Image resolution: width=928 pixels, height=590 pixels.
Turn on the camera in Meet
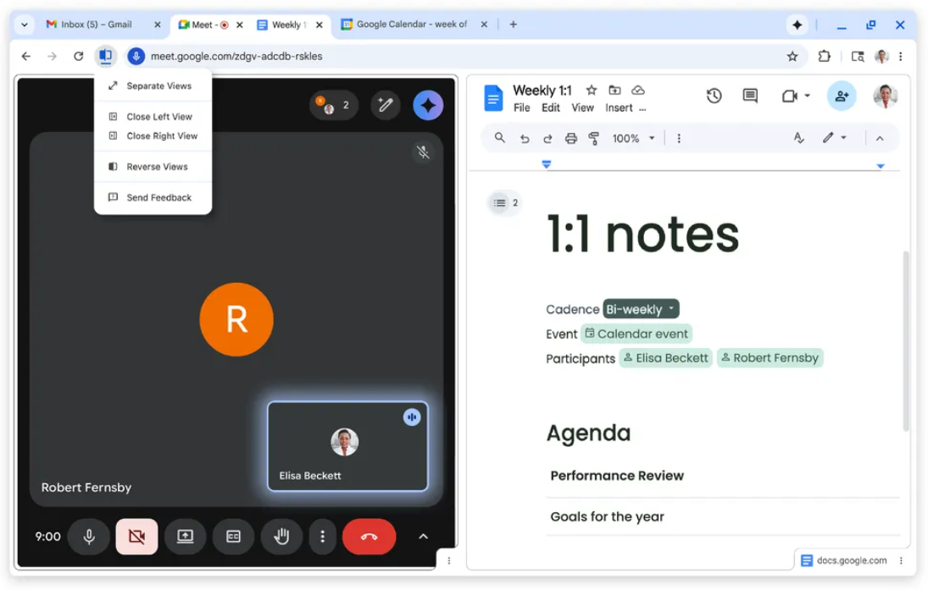(x=136, y=537)
